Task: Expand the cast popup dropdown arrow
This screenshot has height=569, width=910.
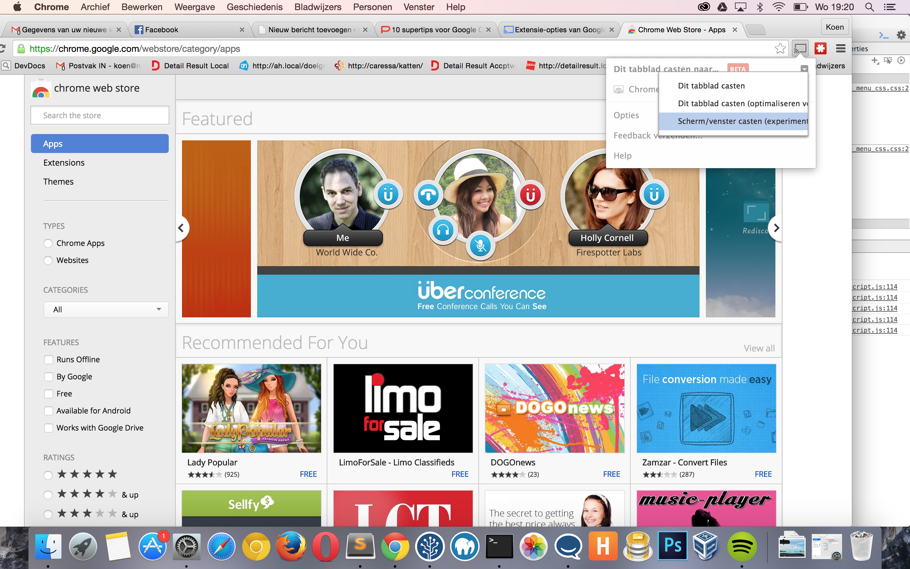Action: [804, 69]
